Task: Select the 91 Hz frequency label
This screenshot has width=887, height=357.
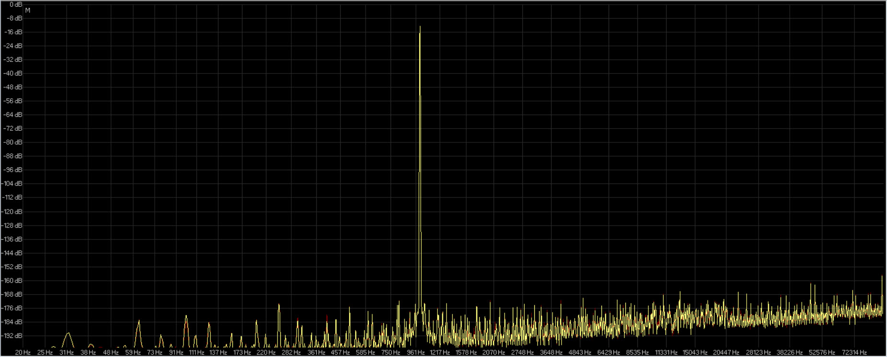Action: pos(176,352)
